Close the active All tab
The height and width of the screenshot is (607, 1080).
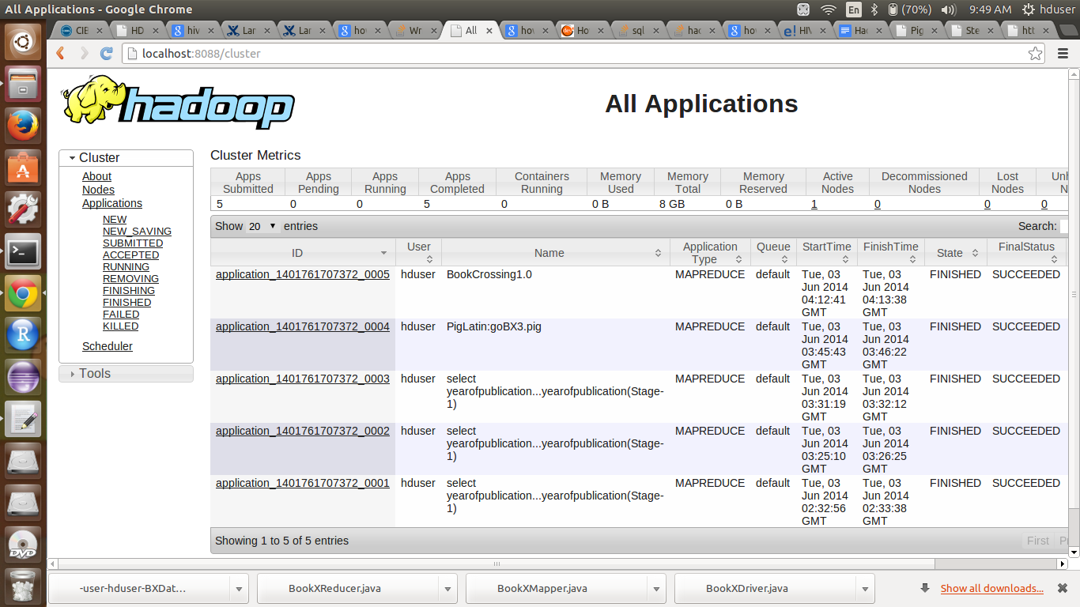pos(489,31)
